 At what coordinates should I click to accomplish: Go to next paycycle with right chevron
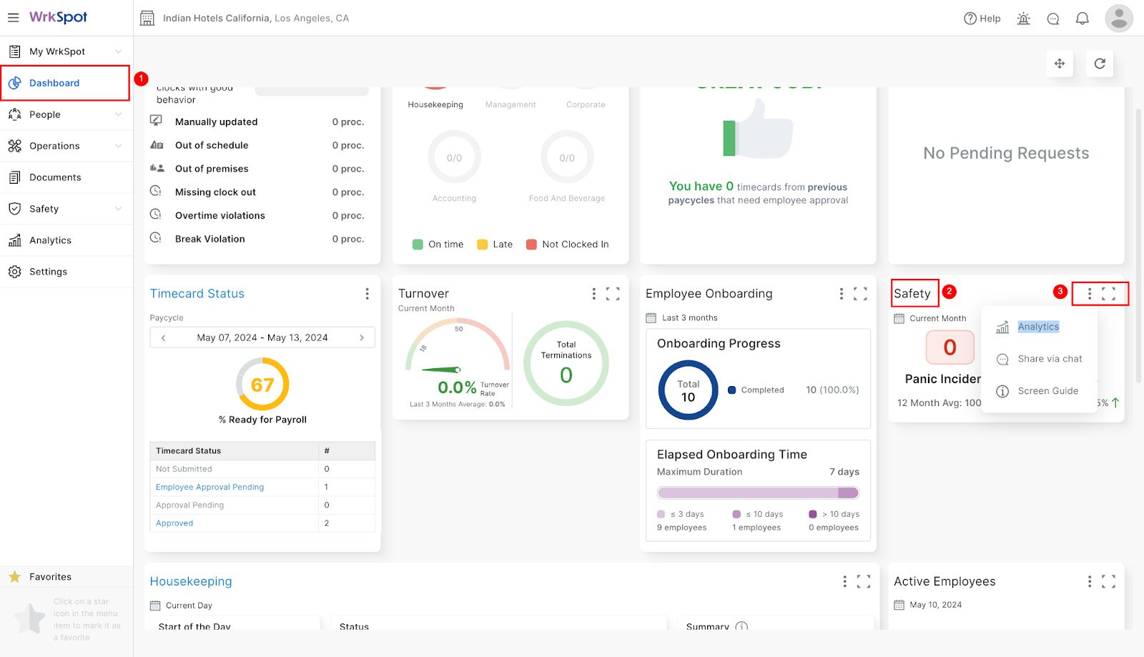tap(362, 337)
